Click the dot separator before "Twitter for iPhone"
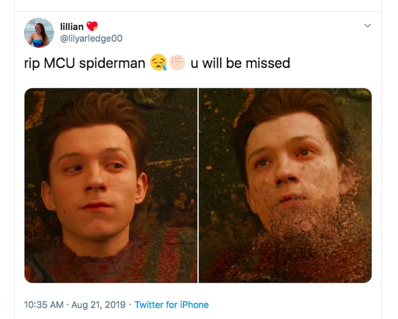The width and height of the screenshot is (398, 319). (130, 305)
